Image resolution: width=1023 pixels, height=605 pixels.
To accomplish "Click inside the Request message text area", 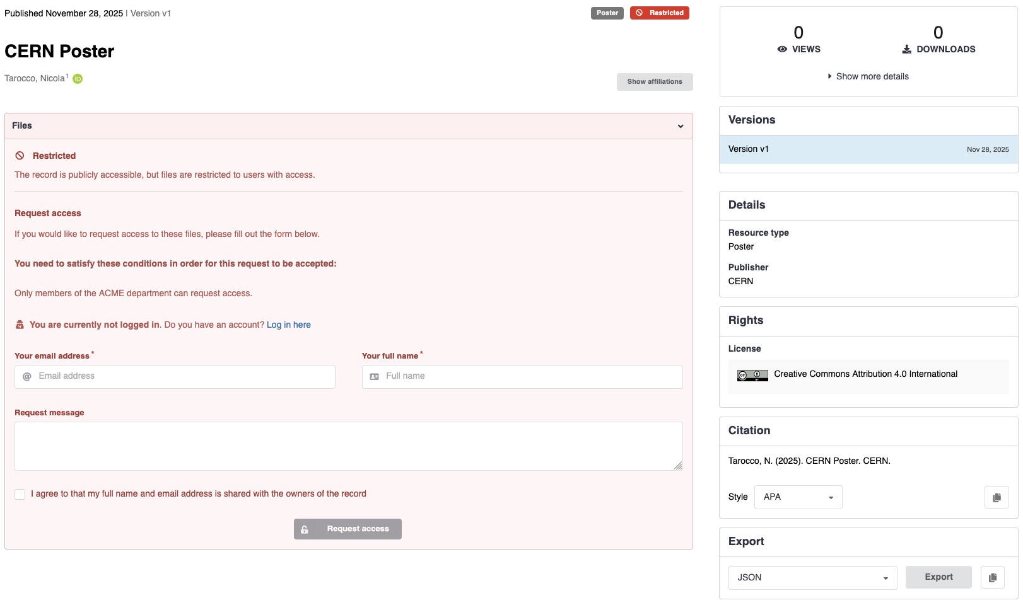I will pyautogui.click(x=348, y=446).
